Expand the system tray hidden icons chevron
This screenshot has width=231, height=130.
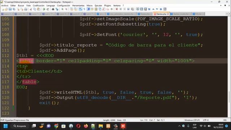(x=179, y=126)
